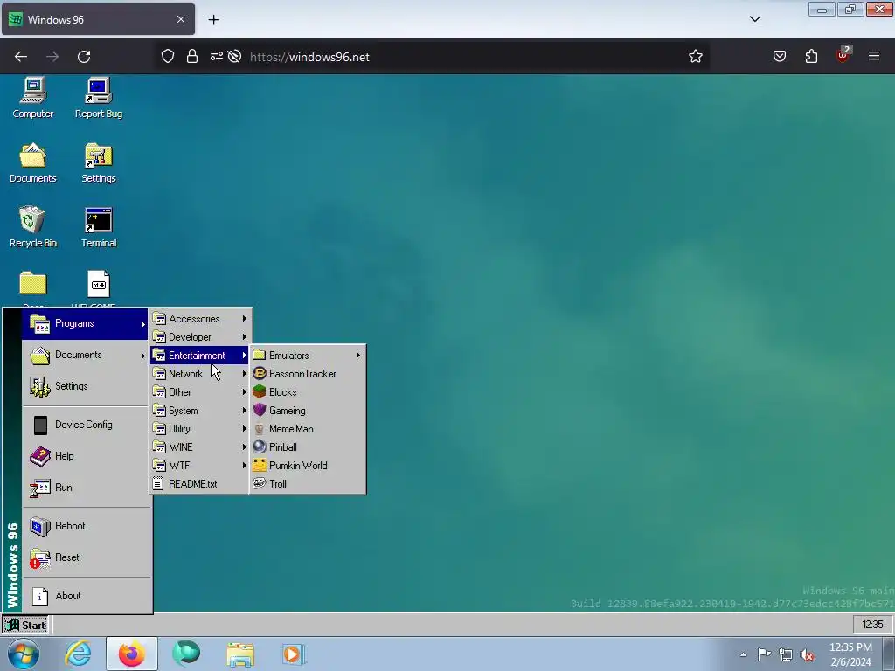Open the Computer desktop icon
This screenshot has height=671, width=895.
(x=33, y=98)
